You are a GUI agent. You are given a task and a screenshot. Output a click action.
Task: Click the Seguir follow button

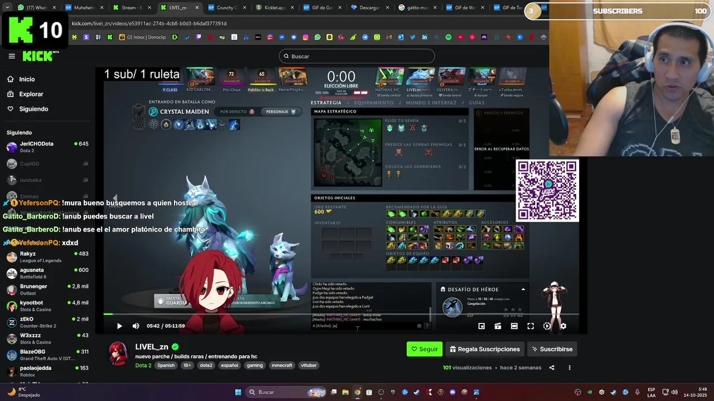pyautogui.click(x=424, y=349)
